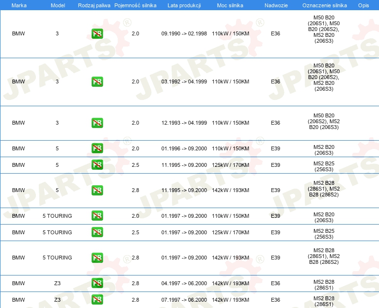Click engine code M52 B28 in BMW 5 row
379x308 pixels.
click(324, 189)
